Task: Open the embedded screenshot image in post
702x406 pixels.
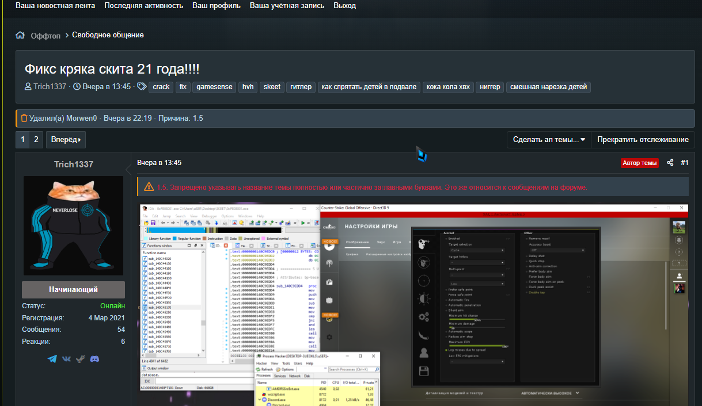Action: click(x=415, y=305)
